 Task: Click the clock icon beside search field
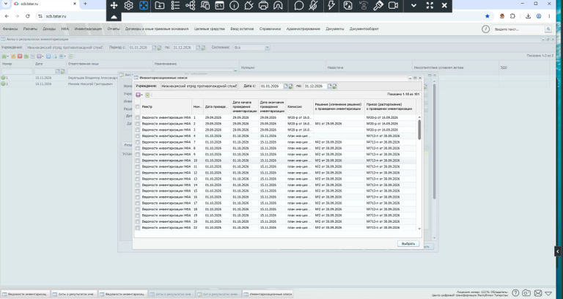coord(485,29)
